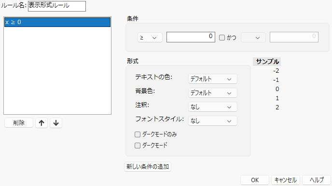Viewport: 332px width, 186px height.
Task: Click sample value -2
Action: click(276, 71)
